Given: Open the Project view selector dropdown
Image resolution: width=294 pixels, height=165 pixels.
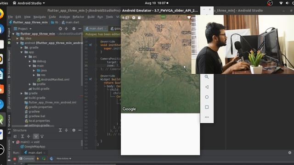Looking at the screenshot, I should [23, 28].
